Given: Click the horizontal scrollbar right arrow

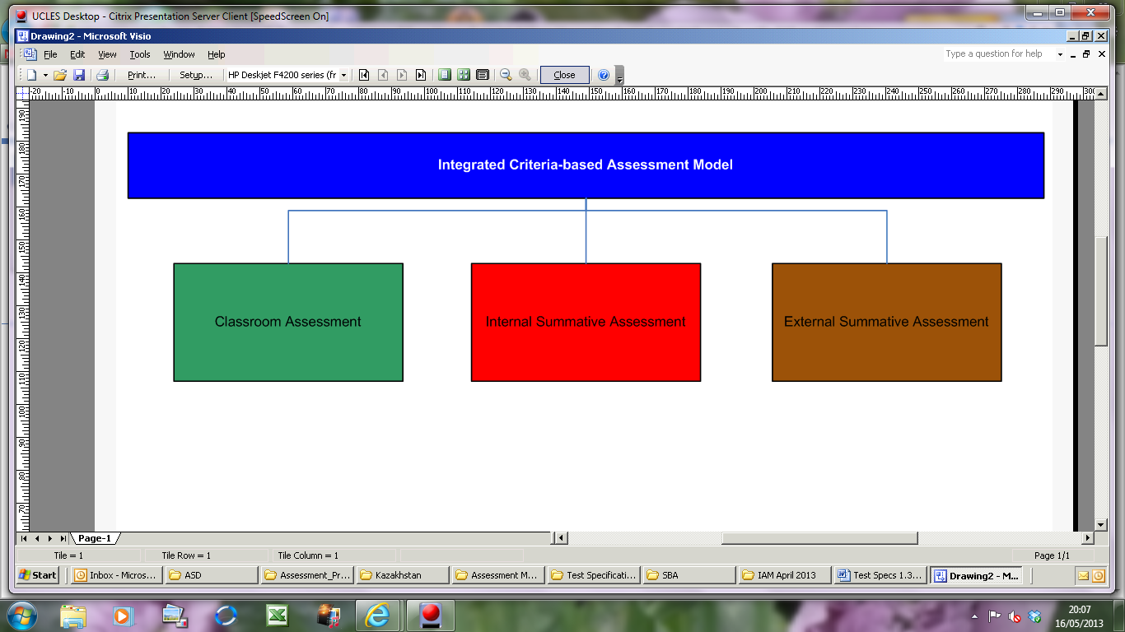Looking at the screenshot, I should (1087, 538).
